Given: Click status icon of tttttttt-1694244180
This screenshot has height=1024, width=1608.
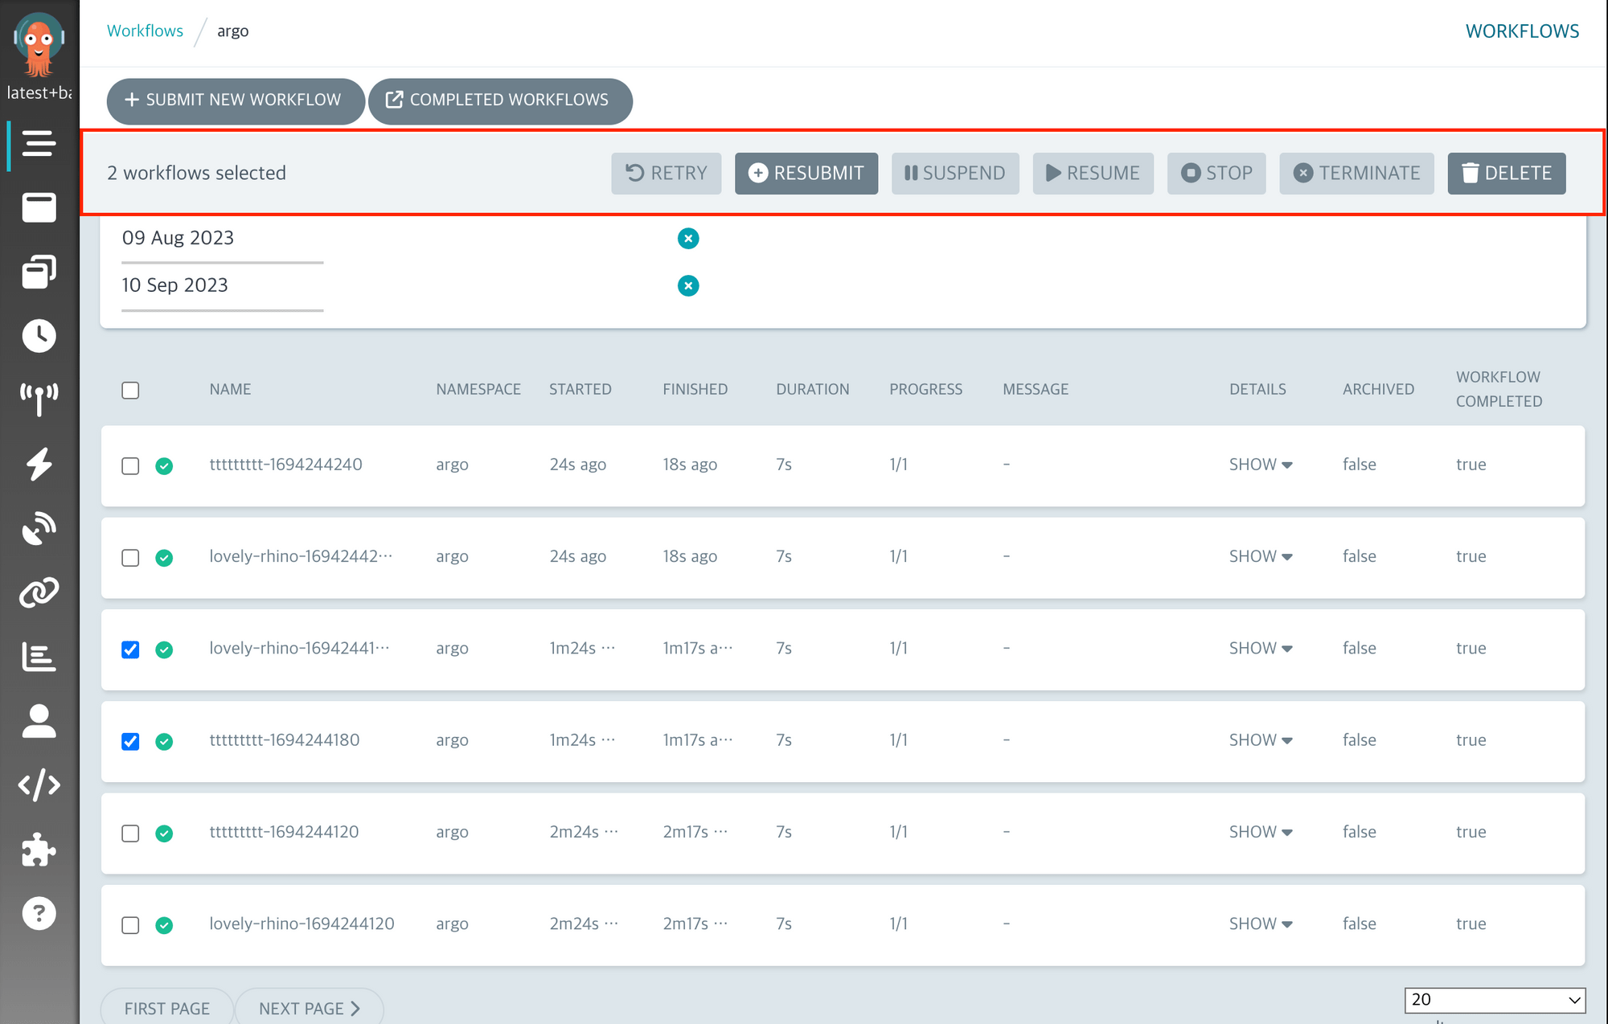Looking at the screenshot, I should click(164, 742).
